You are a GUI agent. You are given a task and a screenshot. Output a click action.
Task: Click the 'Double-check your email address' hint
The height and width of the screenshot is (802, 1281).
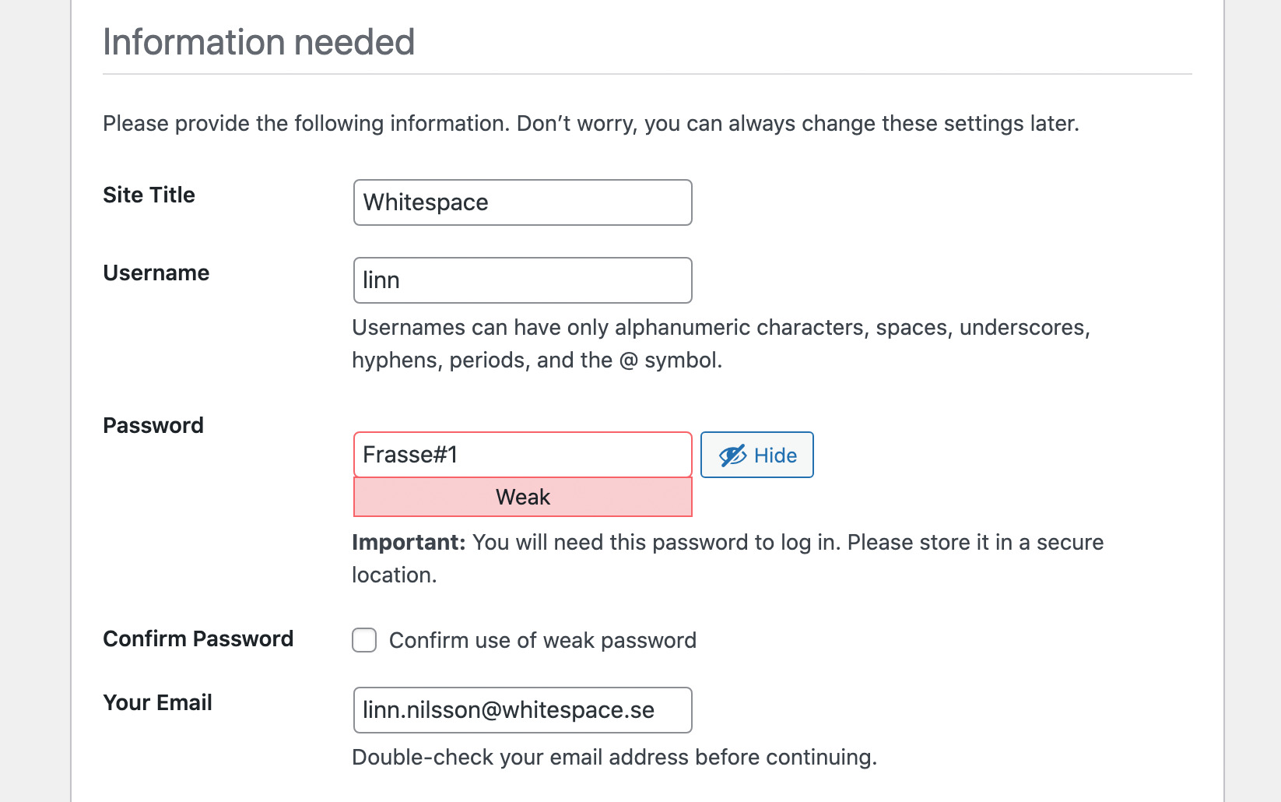click(x=614, y=757)
